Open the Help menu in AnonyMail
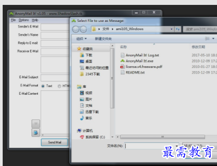Viewport: 217px width, 166px height. click(35, 20)
